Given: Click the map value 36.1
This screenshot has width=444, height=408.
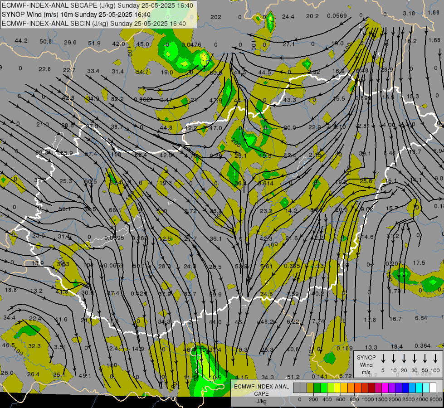Looking at the screenshot, I should tap(215, 239).
